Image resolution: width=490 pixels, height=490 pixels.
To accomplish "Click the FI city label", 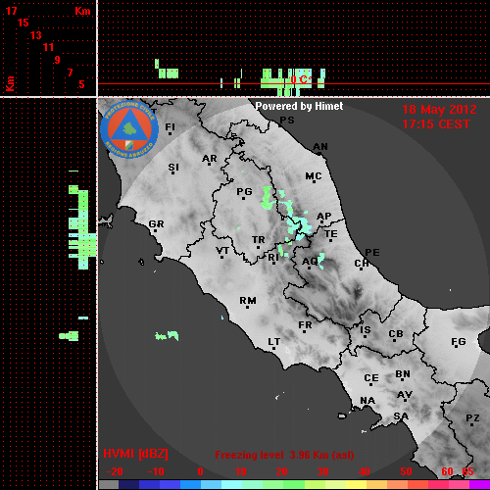I will pos(170,126).
